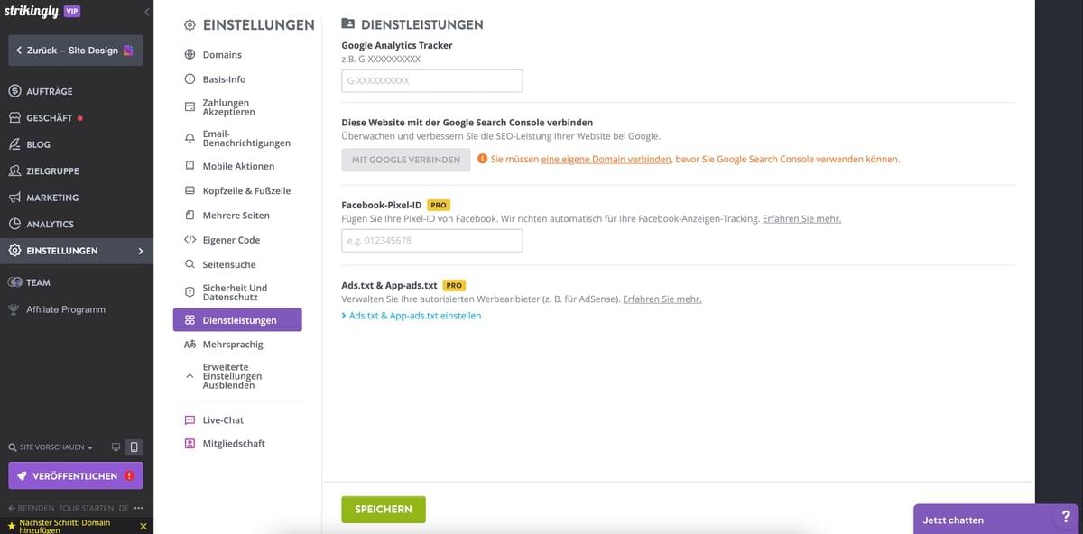Switch to mobile preview mode
The image size is (1083, 534).
click(134, 447)
